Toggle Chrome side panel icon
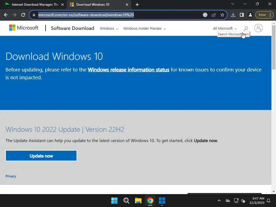Image resolution: width=276 pixels, height=207 pixels. click(x=242, y=15)
